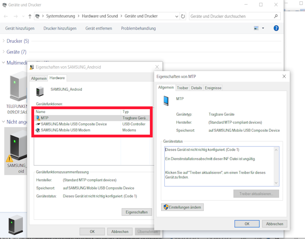Click the Help question mark icon
The height and width of the screenshot is (239, 305).
coord(276,28)
